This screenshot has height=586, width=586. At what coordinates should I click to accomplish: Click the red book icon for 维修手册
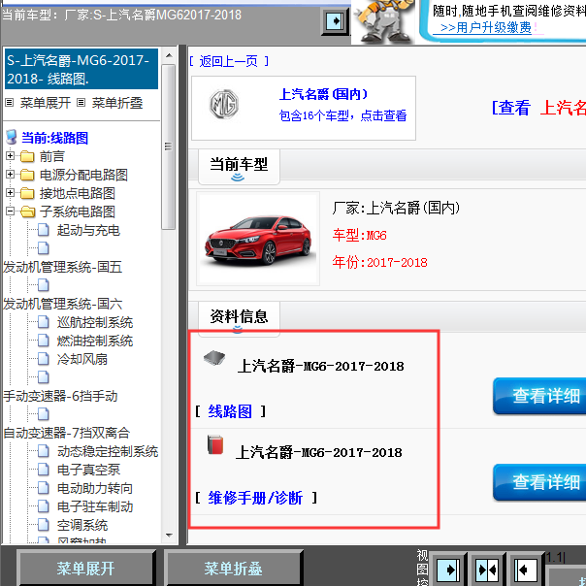click(215, 444)
